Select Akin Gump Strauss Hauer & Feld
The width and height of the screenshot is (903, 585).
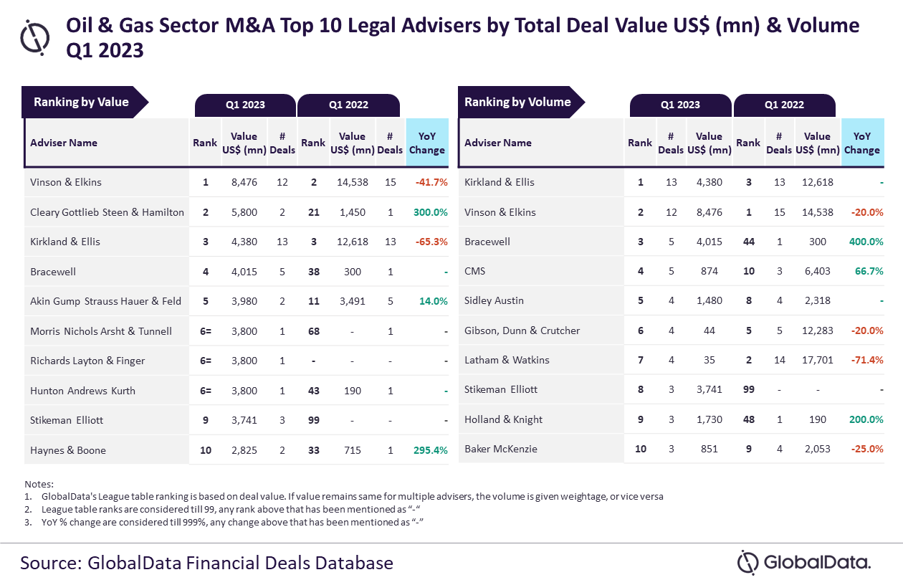(105, 301)
